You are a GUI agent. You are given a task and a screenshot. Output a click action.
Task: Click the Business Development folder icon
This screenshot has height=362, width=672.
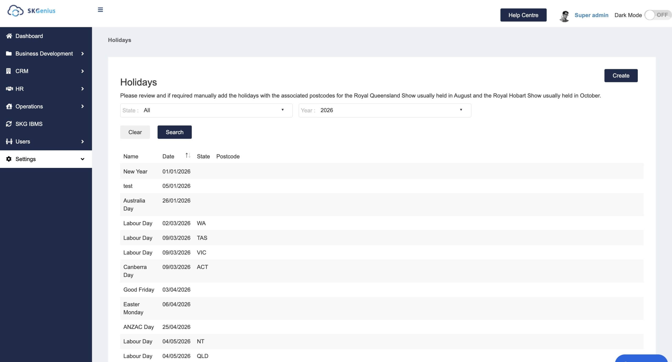pyautogui.click(x=9, y=54)
